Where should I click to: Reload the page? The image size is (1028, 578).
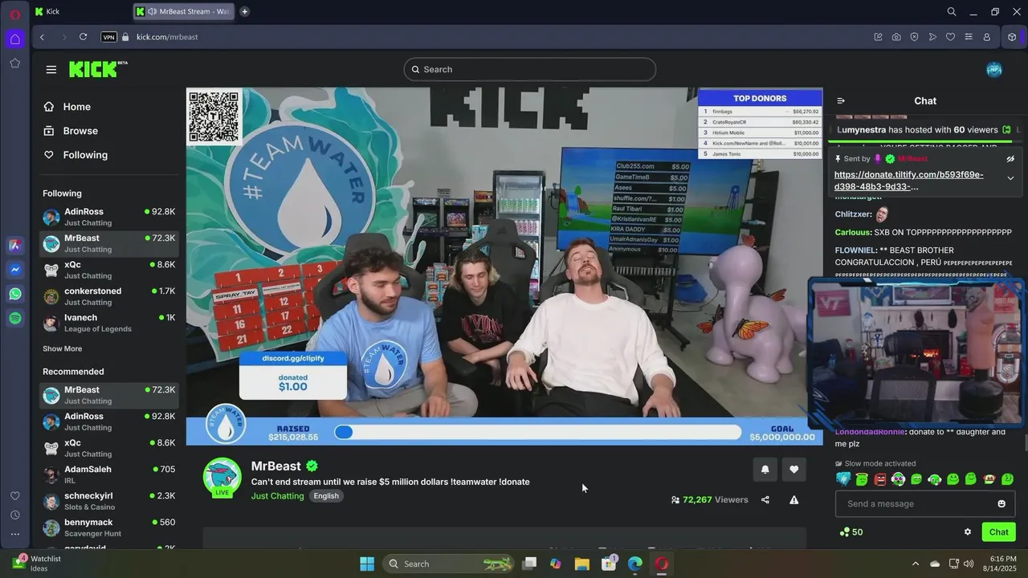coord(83,37)
